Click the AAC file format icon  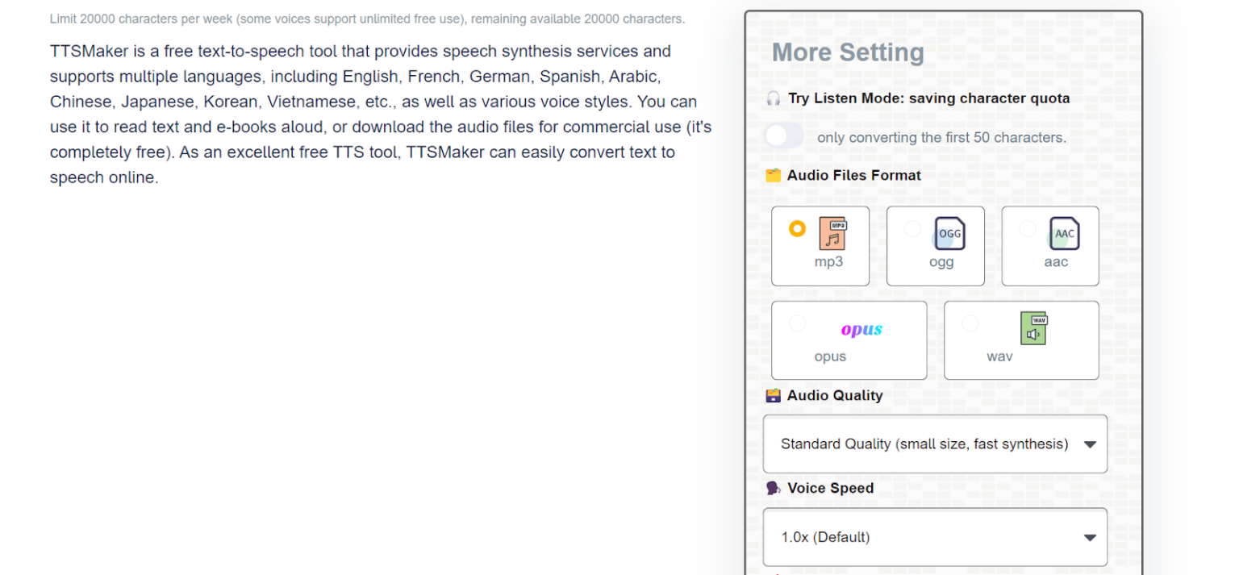(1064, 233)
